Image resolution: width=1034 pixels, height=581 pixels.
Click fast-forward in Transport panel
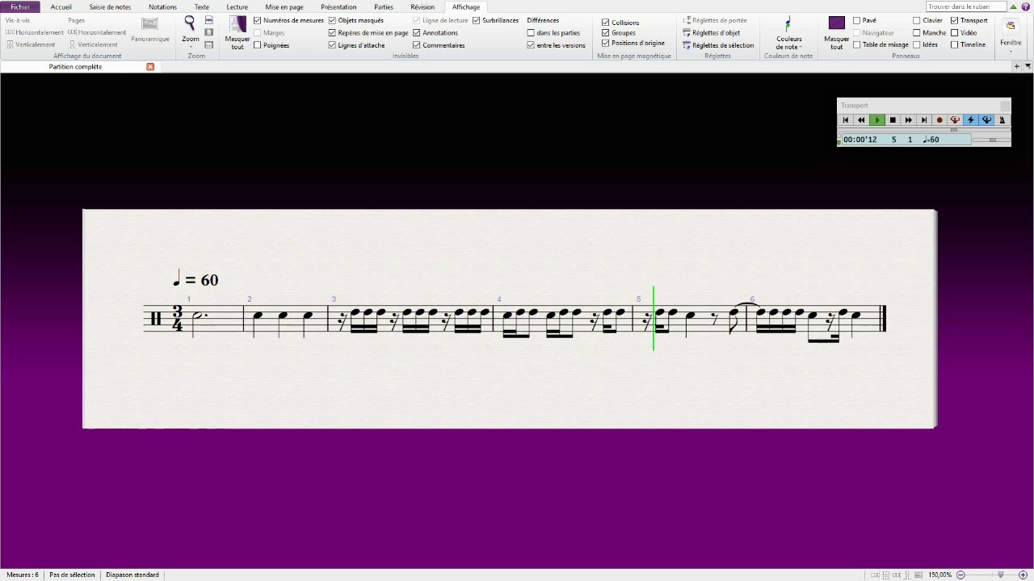pos(908,119)
